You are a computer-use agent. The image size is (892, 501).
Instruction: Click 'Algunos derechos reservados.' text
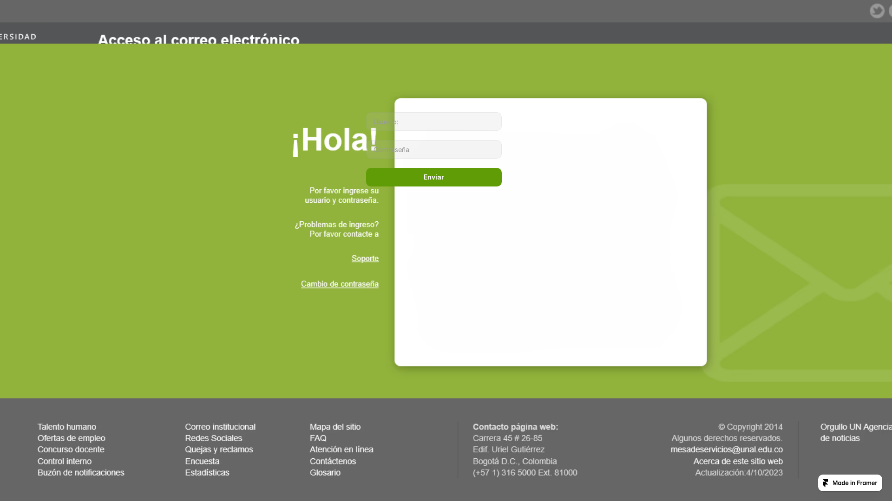pos(727,438)
